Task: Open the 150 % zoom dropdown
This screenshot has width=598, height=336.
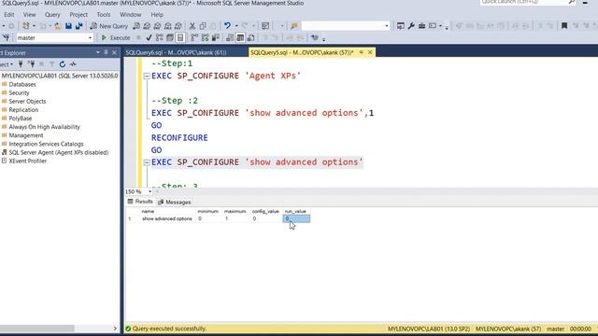Action: tap(149, 191)
